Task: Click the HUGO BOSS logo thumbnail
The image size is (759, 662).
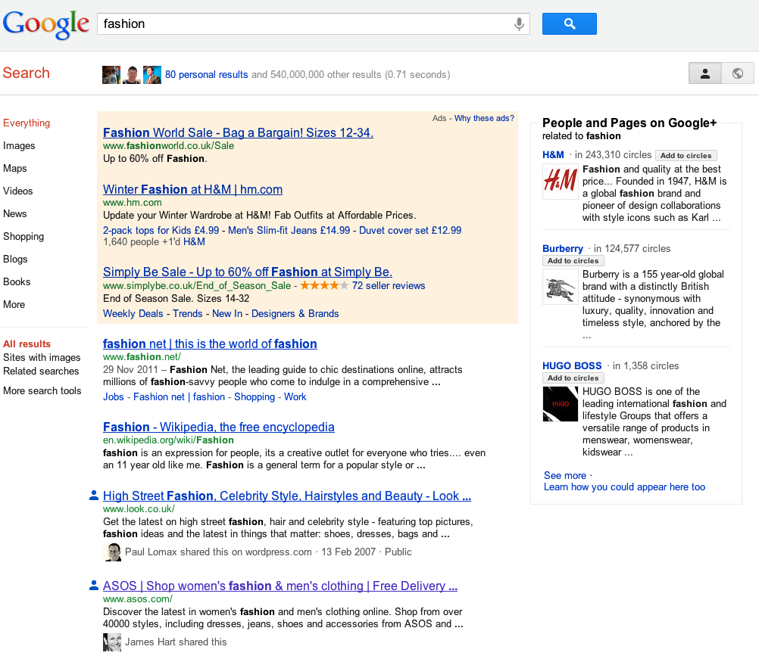Action: (x=560, y=404)
